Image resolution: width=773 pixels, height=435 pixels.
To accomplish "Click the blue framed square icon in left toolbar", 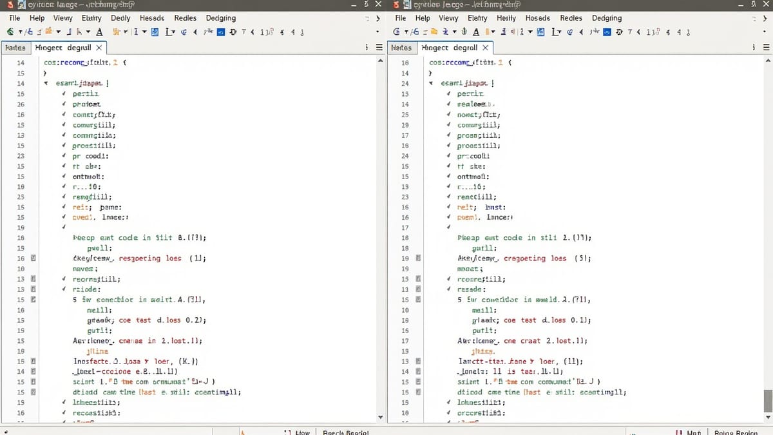I will [x=155, y=32].
